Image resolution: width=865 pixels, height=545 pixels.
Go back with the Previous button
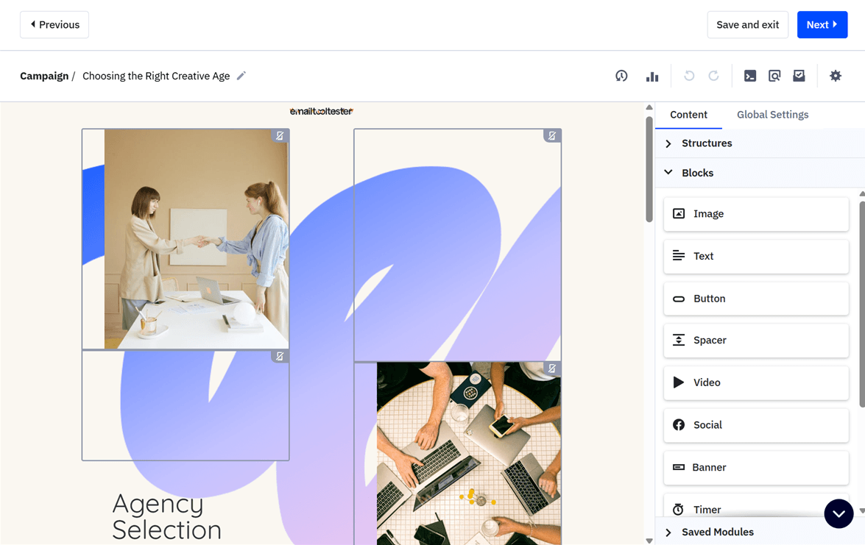coord(54,25)
